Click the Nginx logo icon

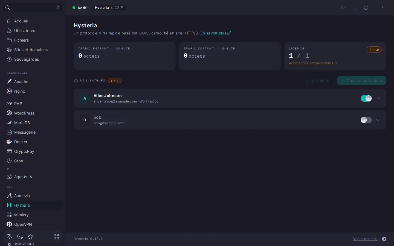pos(9,91)
